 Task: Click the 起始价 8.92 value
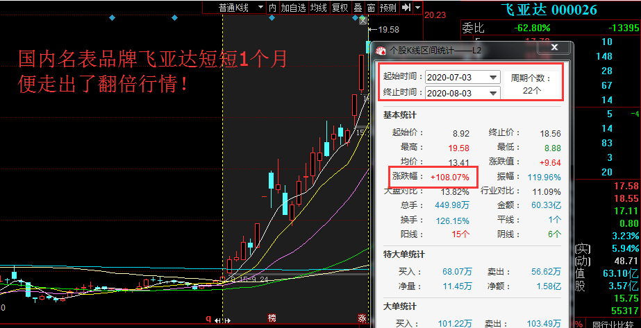(x=461, y=133)
